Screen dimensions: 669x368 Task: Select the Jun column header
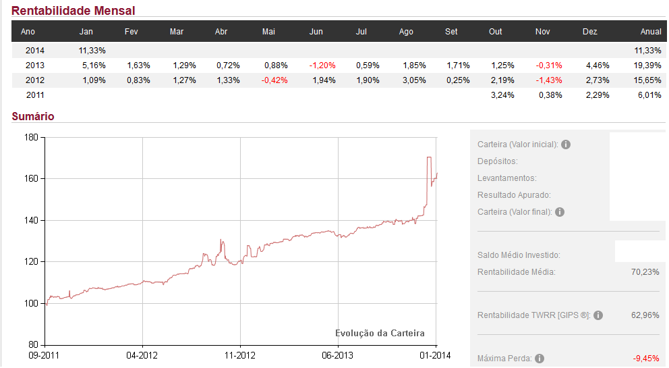pos(316,32)
